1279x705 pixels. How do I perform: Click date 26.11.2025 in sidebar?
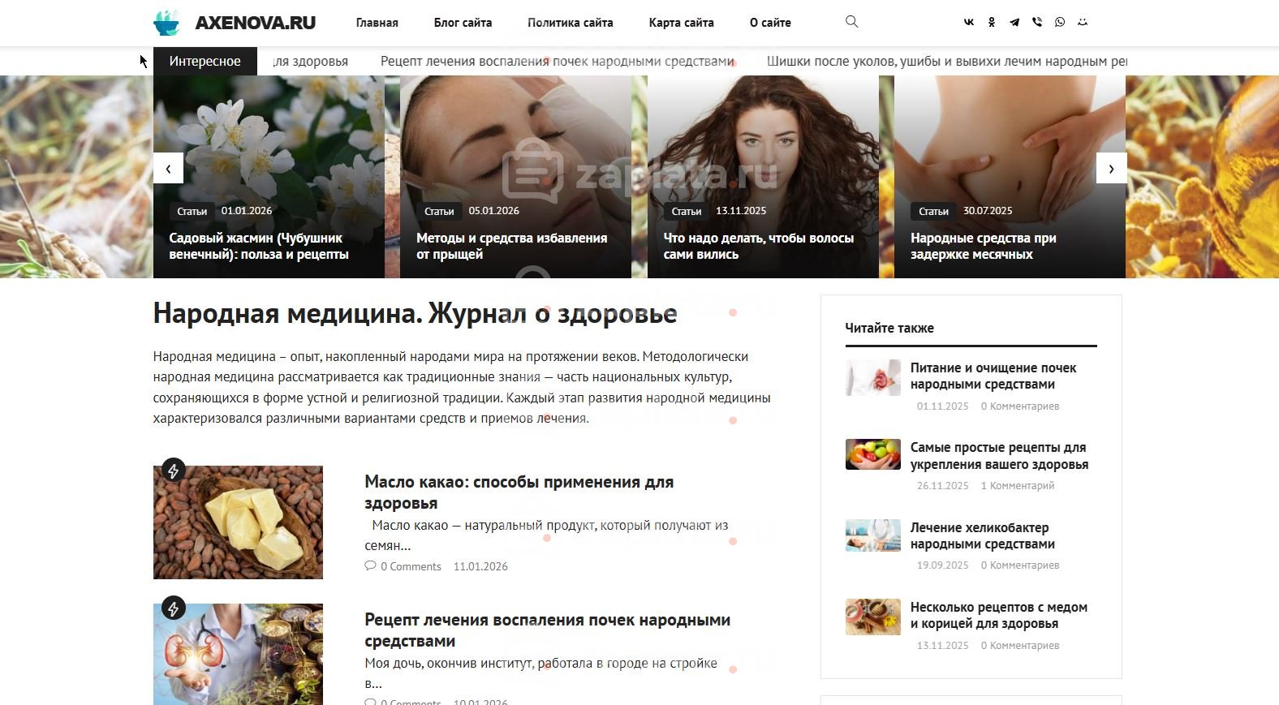(x=943, y=486)
